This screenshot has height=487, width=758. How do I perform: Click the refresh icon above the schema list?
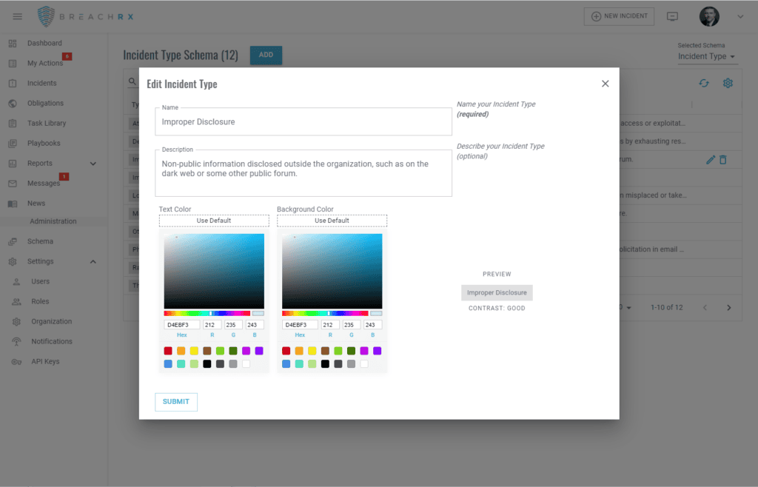pos(704,82)
